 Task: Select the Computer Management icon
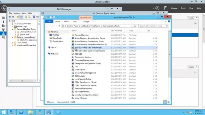coord(73,60)
